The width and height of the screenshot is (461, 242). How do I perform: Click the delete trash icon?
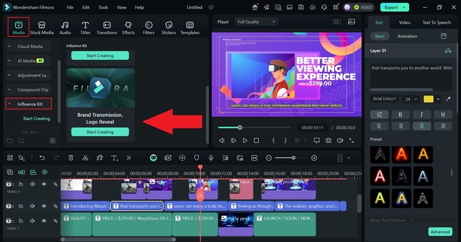point(71,158)
